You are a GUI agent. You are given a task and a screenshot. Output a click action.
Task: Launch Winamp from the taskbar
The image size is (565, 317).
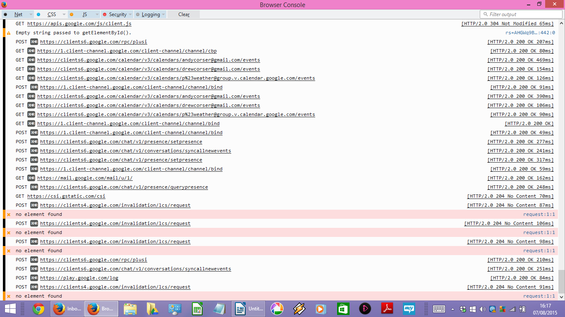(x=299, y=309)
